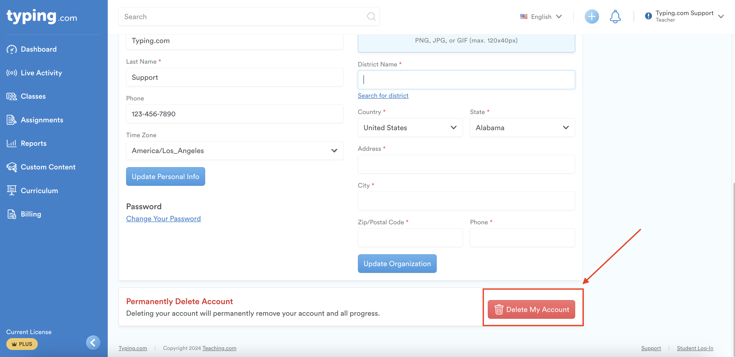
Task: Click the search magnifier icon
Action: [371, 17]
